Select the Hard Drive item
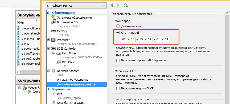The image size is (230, 104). (x=69, y=53)
